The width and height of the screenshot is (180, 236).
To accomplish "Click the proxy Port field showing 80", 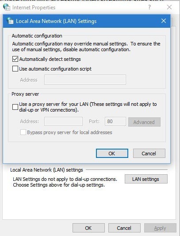I will click(115, 121).
